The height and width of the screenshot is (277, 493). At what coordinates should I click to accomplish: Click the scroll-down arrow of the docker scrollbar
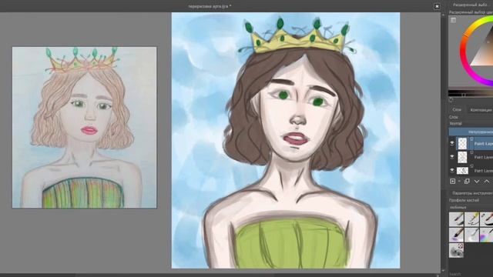pos(444,270)
